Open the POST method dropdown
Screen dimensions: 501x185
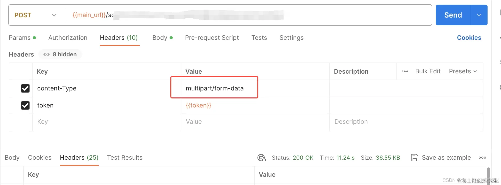tap(35, 15)
